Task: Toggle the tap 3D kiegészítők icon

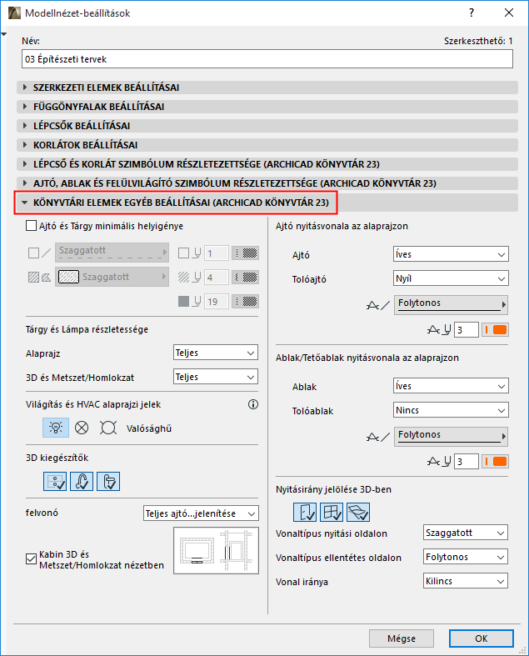Action: tap(82, 481)
